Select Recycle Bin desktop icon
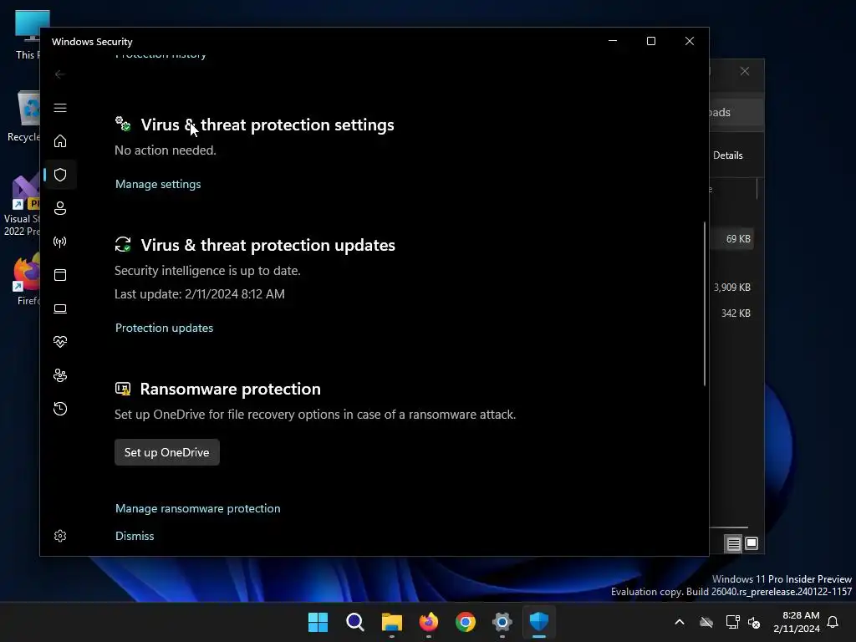 click(23, 117)
